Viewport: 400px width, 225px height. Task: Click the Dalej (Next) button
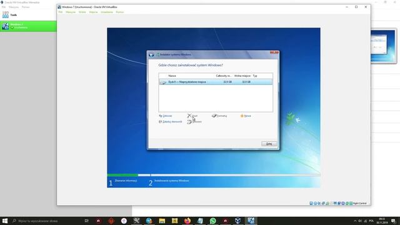point(269,144)
